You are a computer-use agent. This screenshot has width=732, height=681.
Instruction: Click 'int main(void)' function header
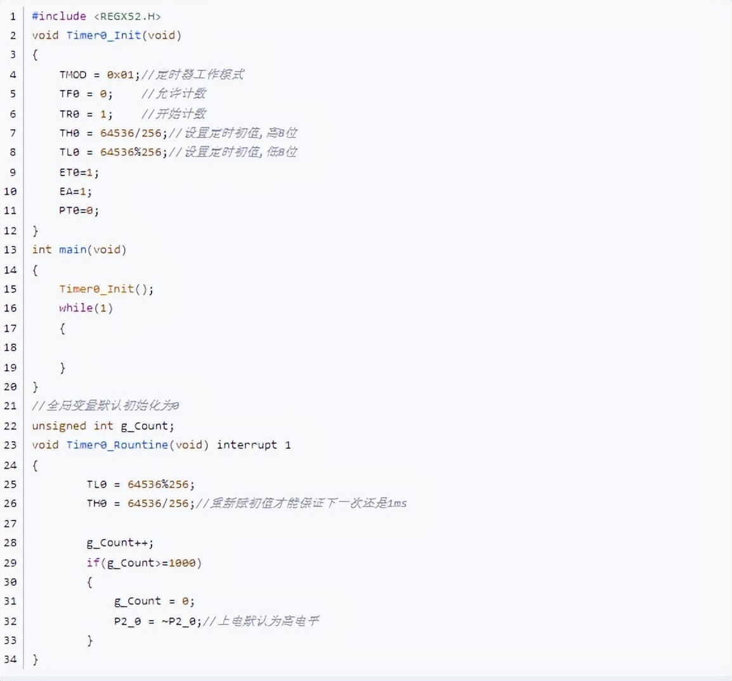(79, 250)
